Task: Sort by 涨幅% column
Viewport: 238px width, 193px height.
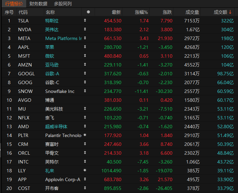Action: [141, 12]
